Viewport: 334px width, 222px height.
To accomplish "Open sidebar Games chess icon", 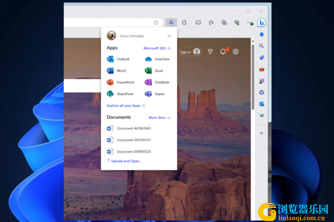I will pos(262,81).
